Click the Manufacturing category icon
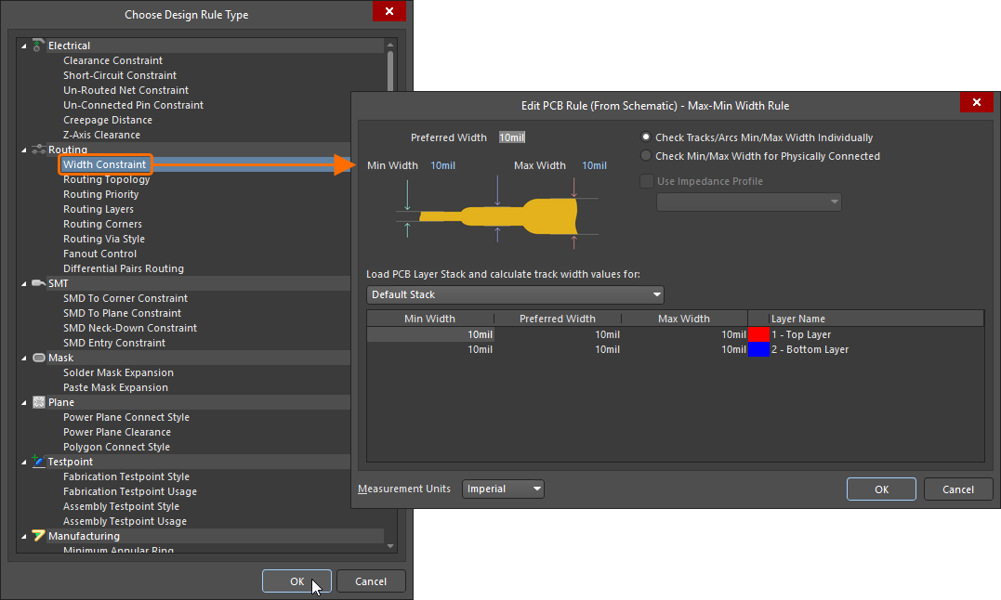 click(38, 536)
